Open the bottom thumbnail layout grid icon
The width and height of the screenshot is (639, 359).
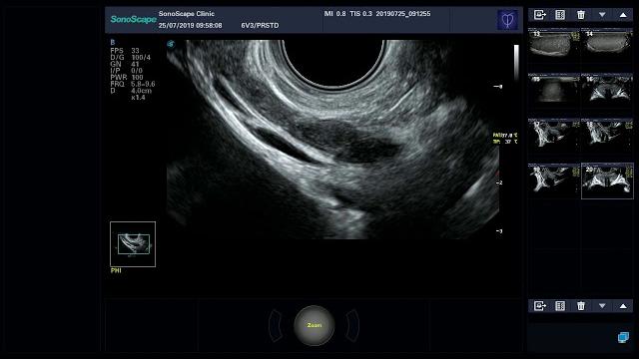(560, 306)
